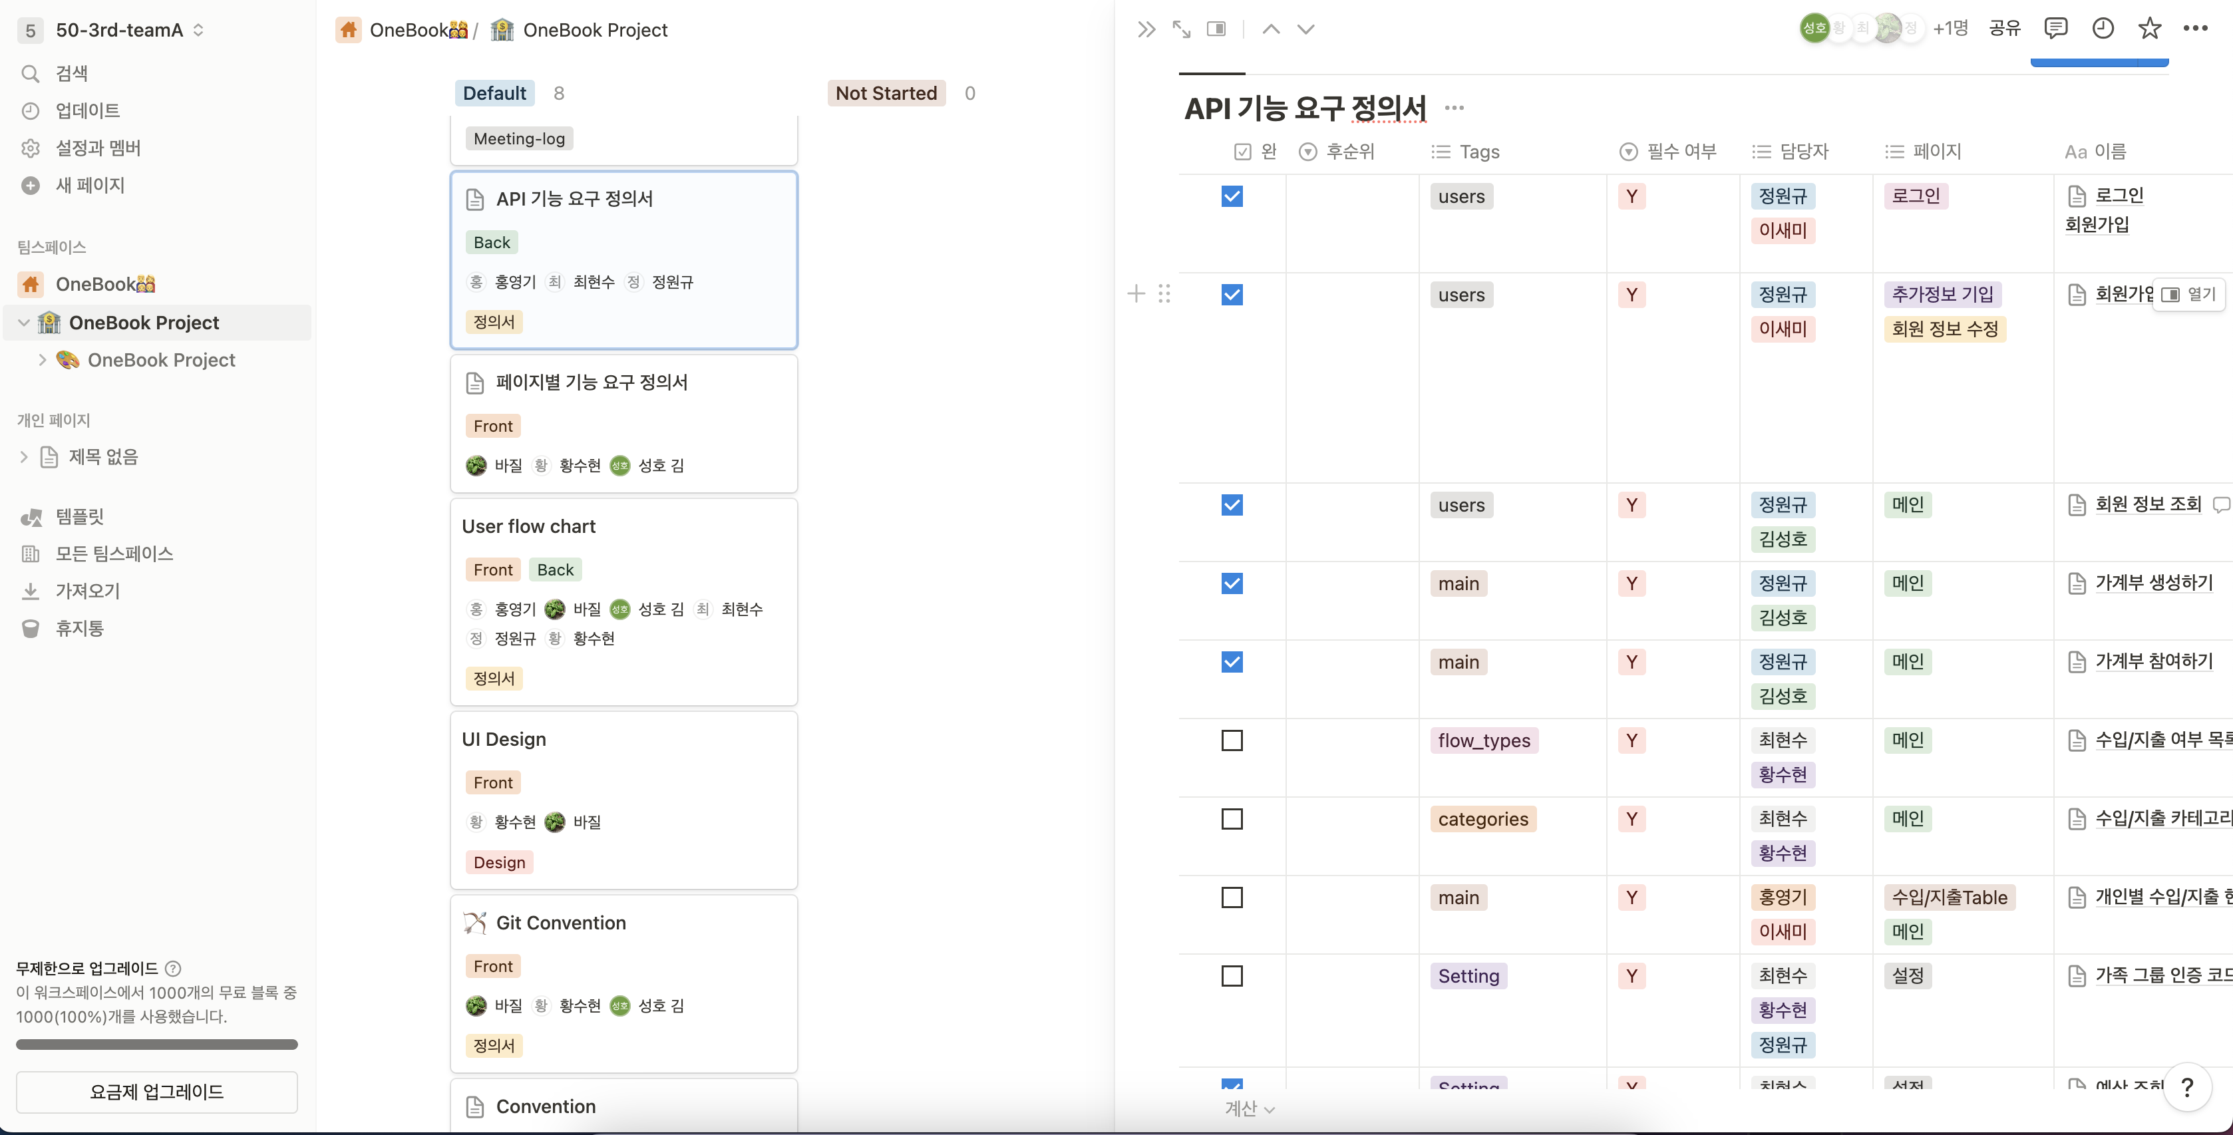Viewport: 2233px width, 1135px height.
Task: Favorite the page with the star icon
Action: click(x=2149, y=29)
